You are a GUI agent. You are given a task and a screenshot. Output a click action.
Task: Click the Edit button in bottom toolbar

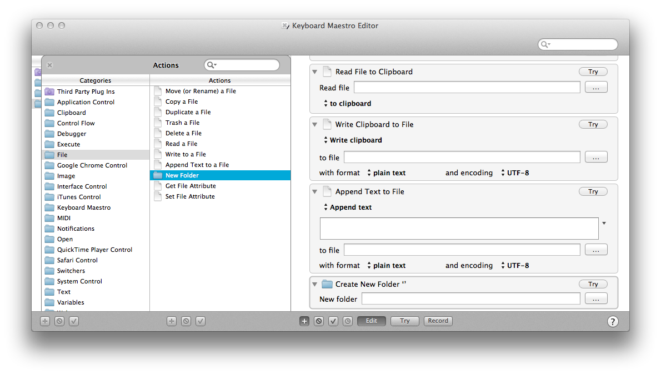(372, 321)
